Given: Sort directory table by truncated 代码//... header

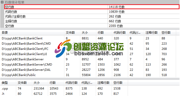Looking at the screenshot, I should [136, 33].
